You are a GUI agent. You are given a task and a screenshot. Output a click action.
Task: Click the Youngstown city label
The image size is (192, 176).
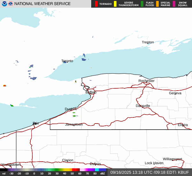11,164
